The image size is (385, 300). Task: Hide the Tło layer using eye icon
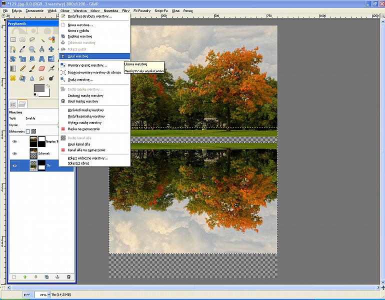click(14, 166)
